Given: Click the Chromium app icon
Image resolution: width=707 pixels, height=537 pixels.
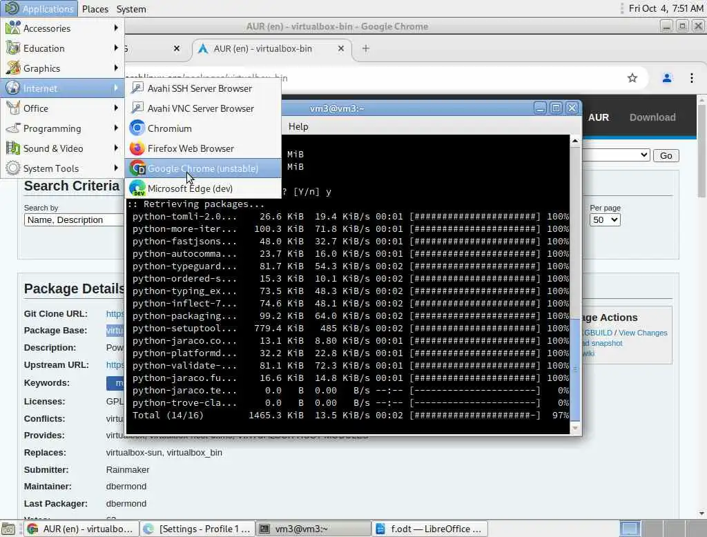Looking at the screenshot, I should click(137, 128).
